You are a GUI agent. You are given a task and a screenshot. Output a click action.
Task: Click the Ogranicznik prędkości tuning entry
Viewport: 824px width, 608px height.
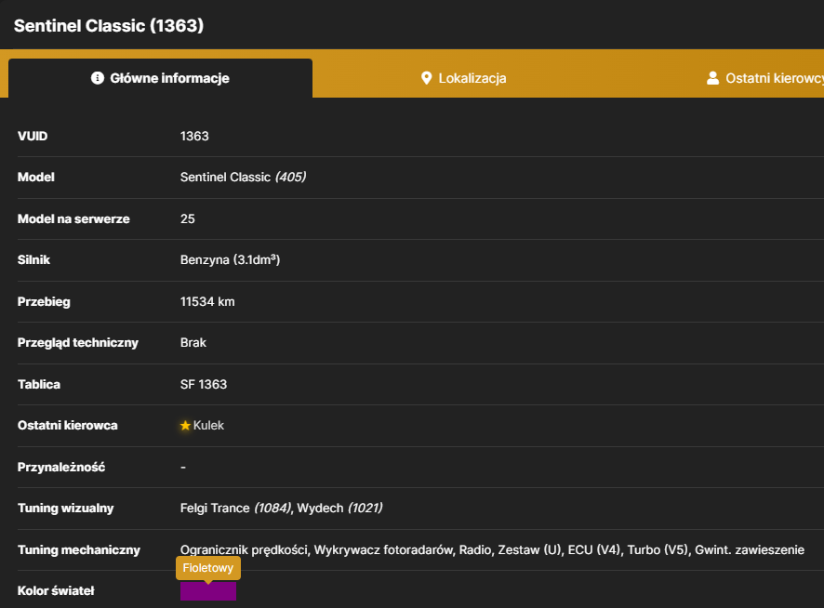245,549
